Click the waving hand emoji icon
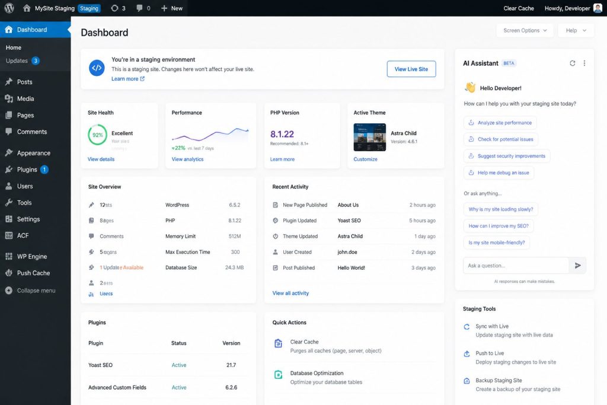Screen dimensions: 607x405 point(470,88)
